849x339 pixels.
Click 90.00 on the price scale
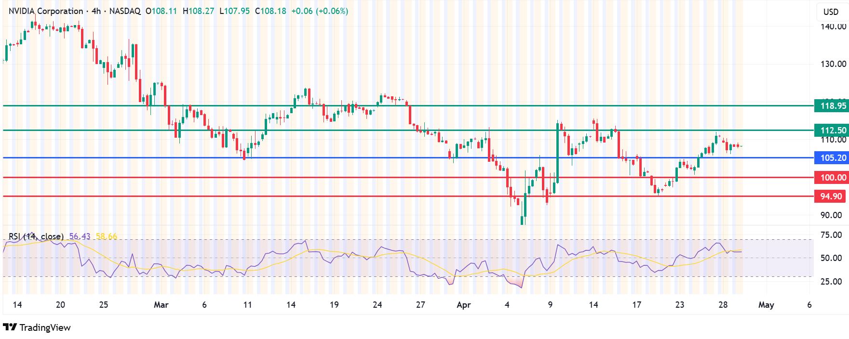831,215
